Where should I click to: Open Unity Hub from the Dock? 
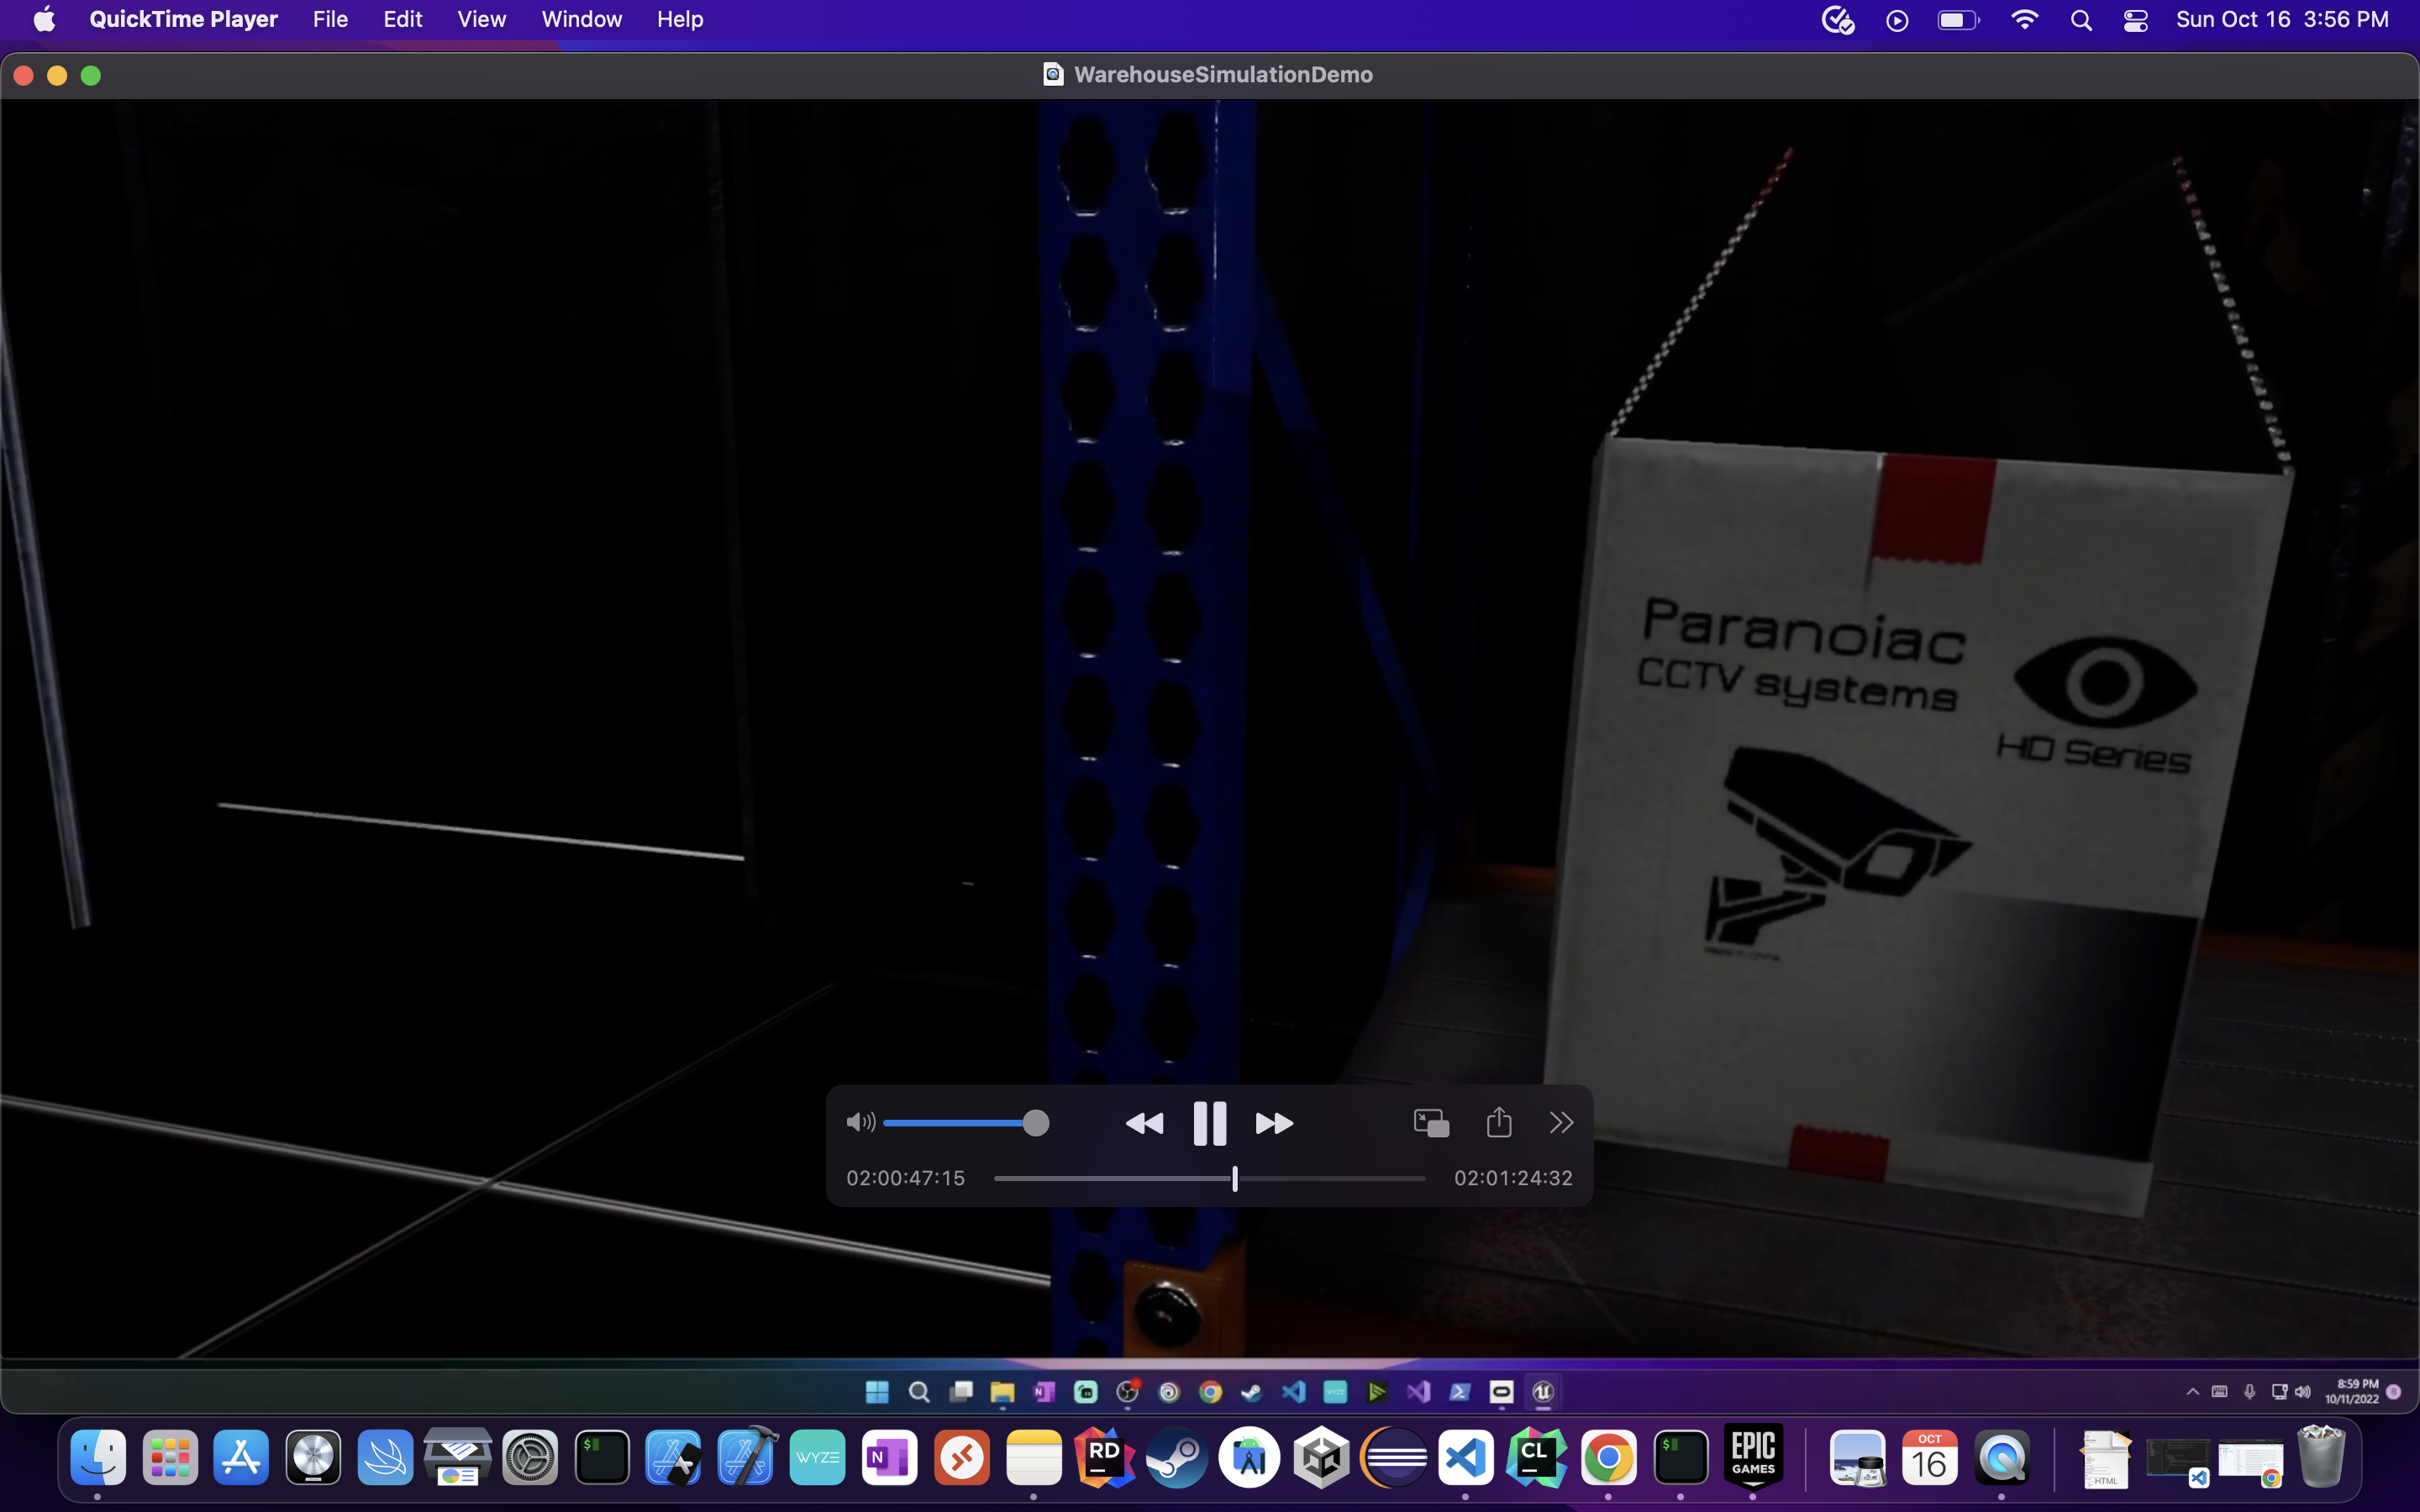(x=1321, y=1458)
